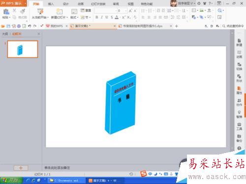
Task: Toggle Underline formatting
Action: click(107, 17)
